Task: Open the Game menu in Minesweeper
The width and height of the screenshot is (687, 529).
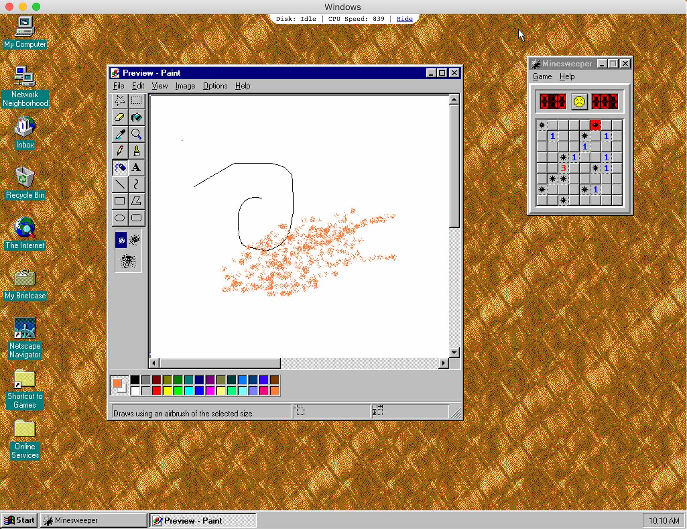Action: [542, 76]
